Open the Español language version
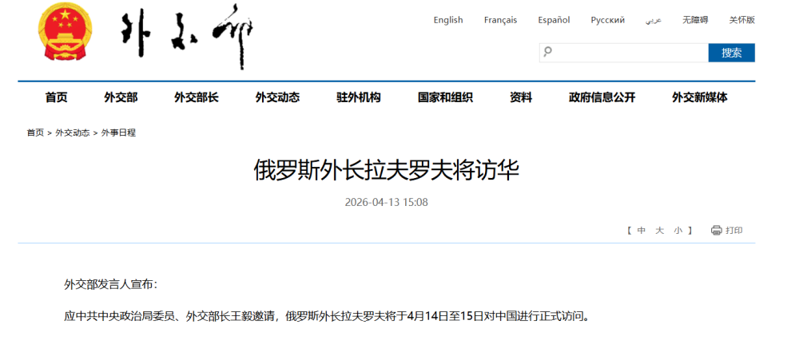The height and width of the screenshot is (360, 799). point(554,20)
